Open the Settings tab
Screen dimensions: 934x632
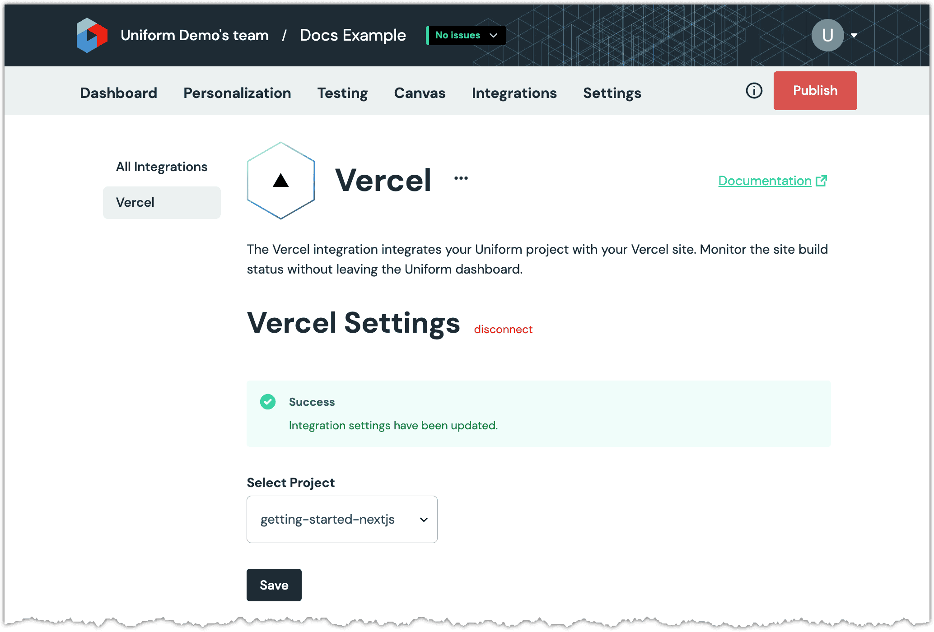[612, 93]
